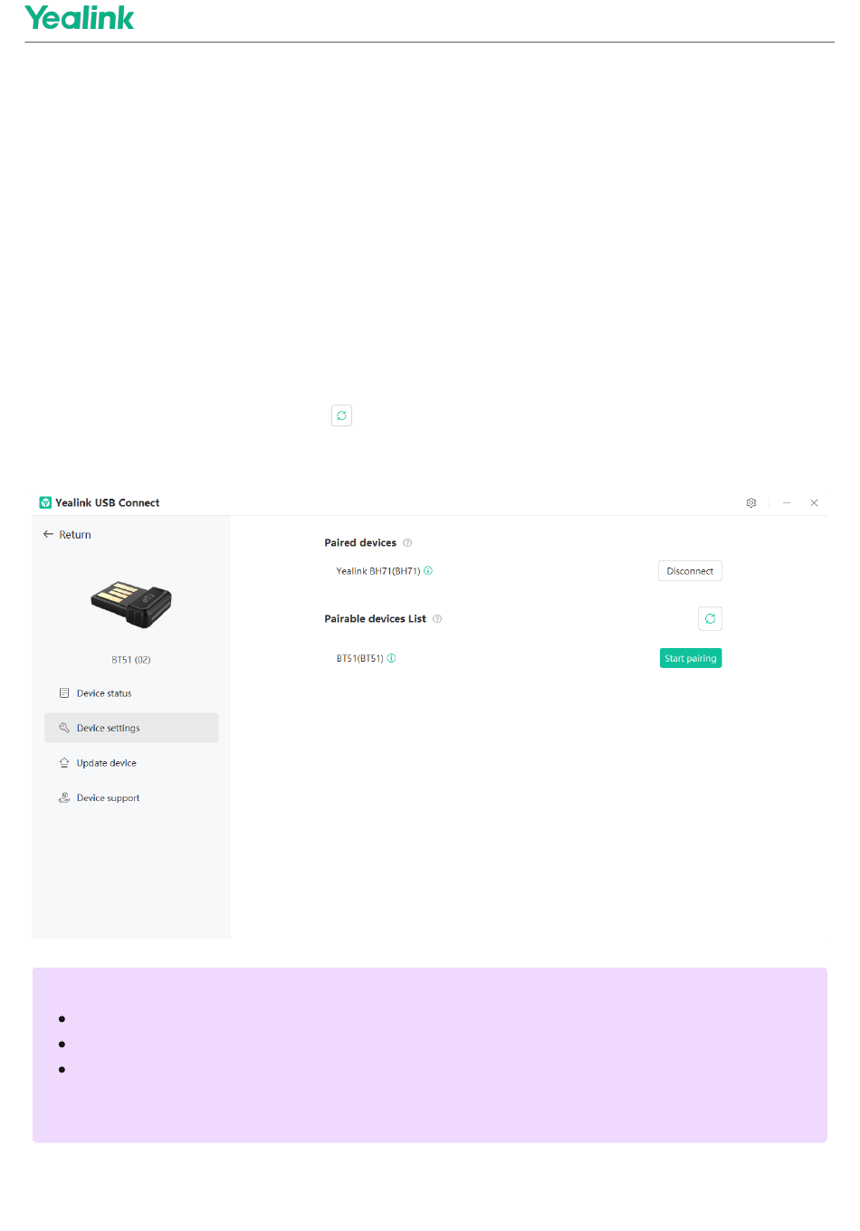Screen dimensions: 860x1231
Task: Select the BT51(BT51) pairable device entry
Action: (359, 658)
